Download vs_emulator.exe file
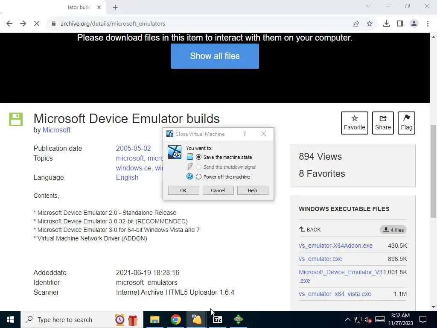This screenshot has height=328, width=437. [x=320, y=259]
